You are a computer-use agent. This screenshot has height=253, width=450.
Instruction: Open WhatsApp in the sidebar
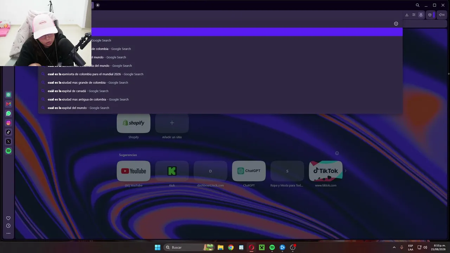[x=8, y=113]
